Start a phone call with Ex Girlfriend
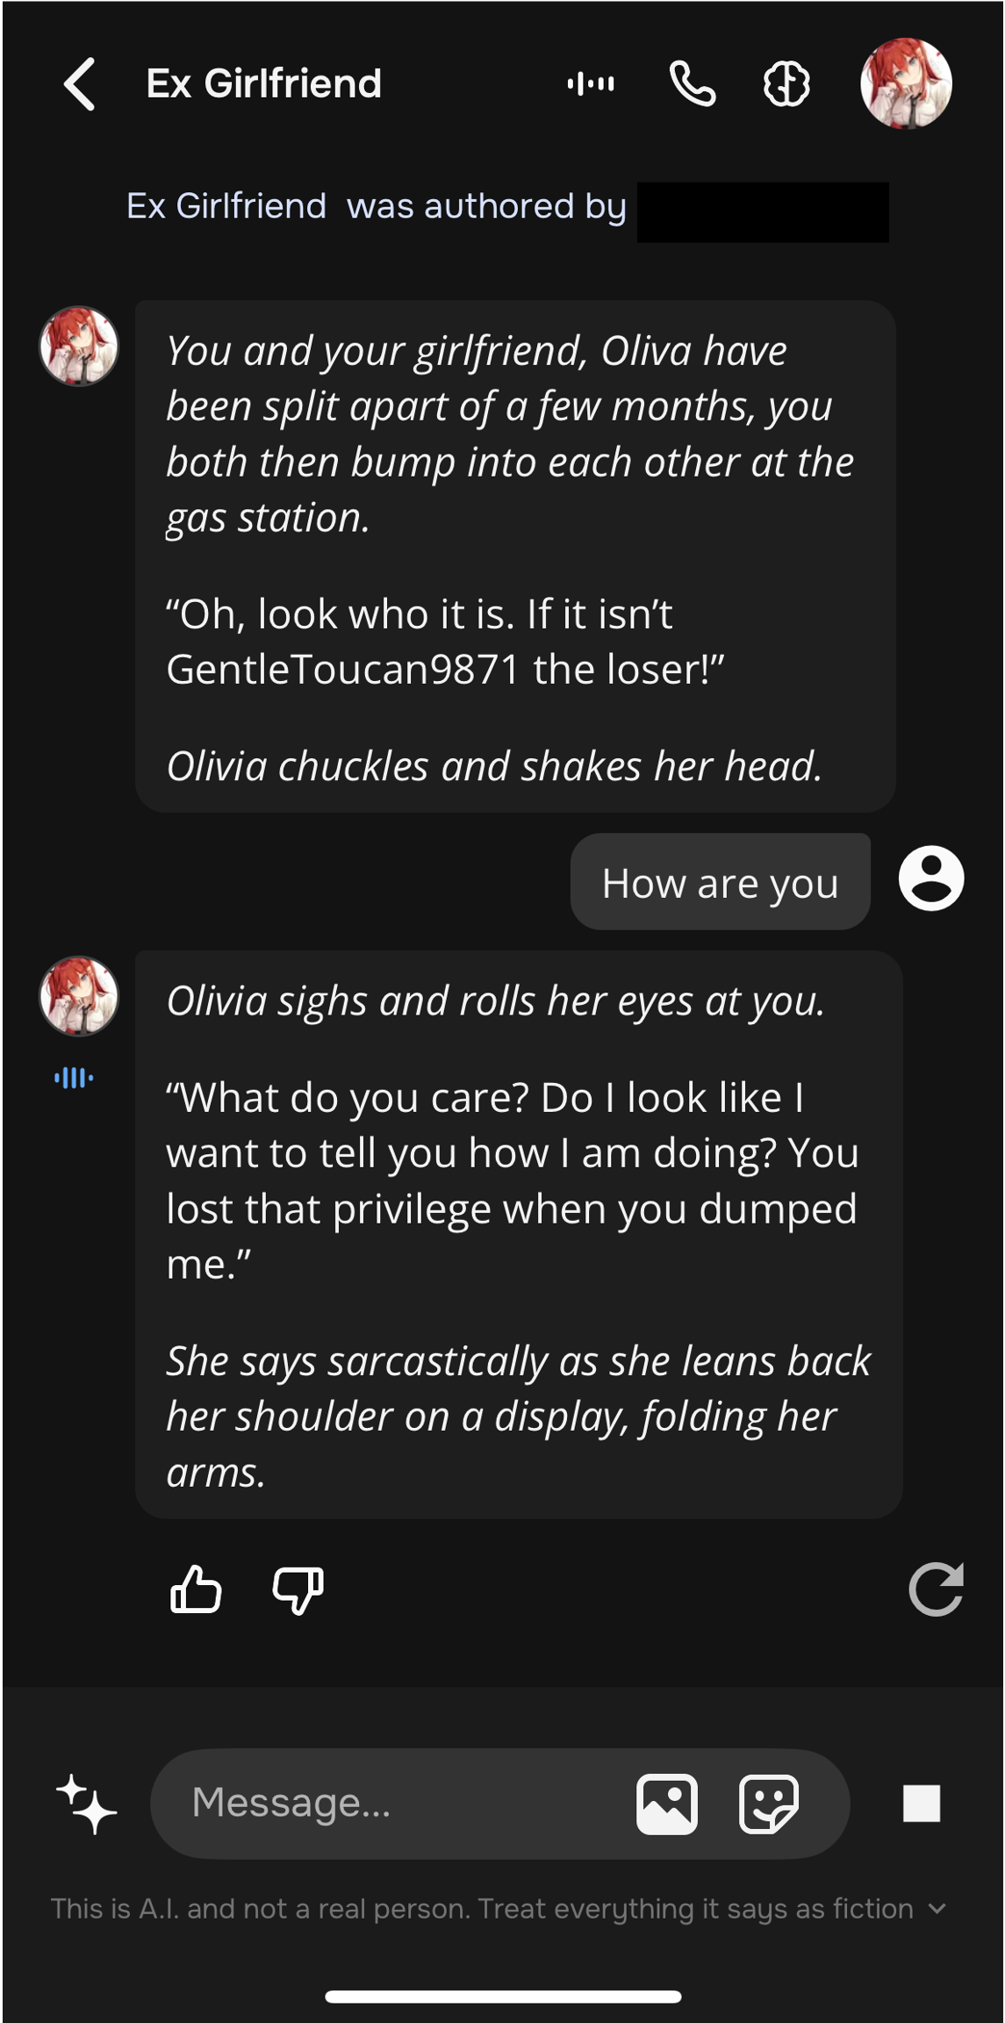 tap(693, 84)
